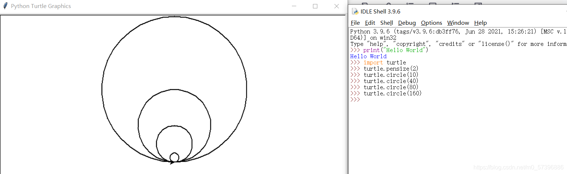The image size is (567, 174).
Task: Open the Shell menu in IDLE
Action: coord(386,23)
